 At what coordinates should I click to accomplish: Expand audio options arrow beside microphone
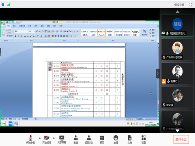[x=40, y=138]
